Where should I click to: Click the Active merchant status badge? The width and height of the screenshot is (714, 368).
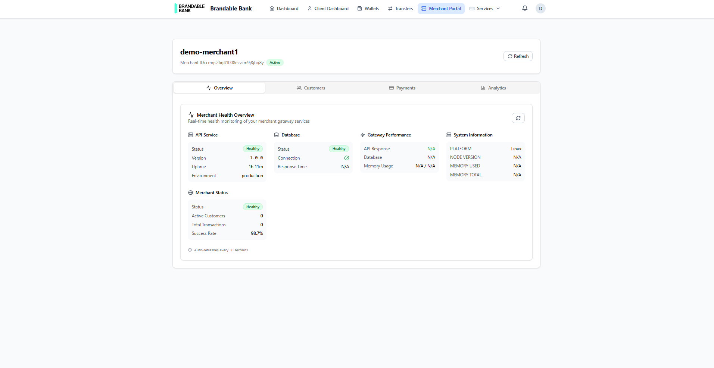275,63
